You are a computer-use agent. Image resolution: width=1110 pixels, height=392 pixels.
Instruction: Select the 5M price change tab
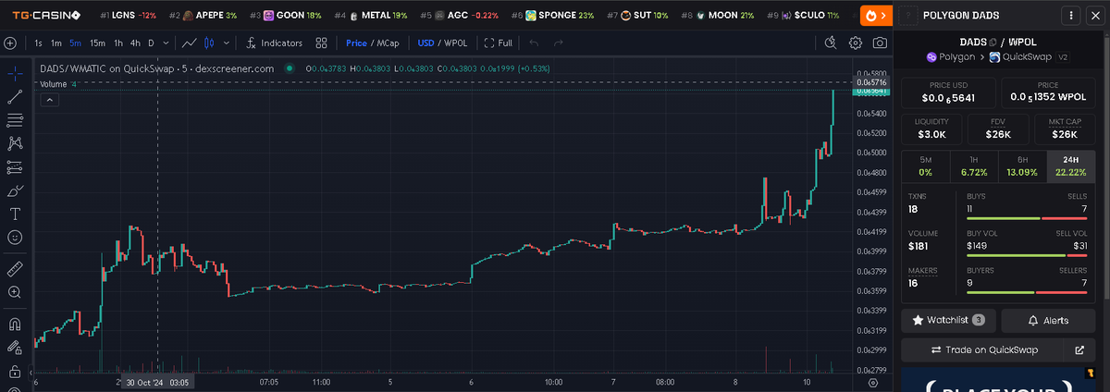[x=925, y=165]
